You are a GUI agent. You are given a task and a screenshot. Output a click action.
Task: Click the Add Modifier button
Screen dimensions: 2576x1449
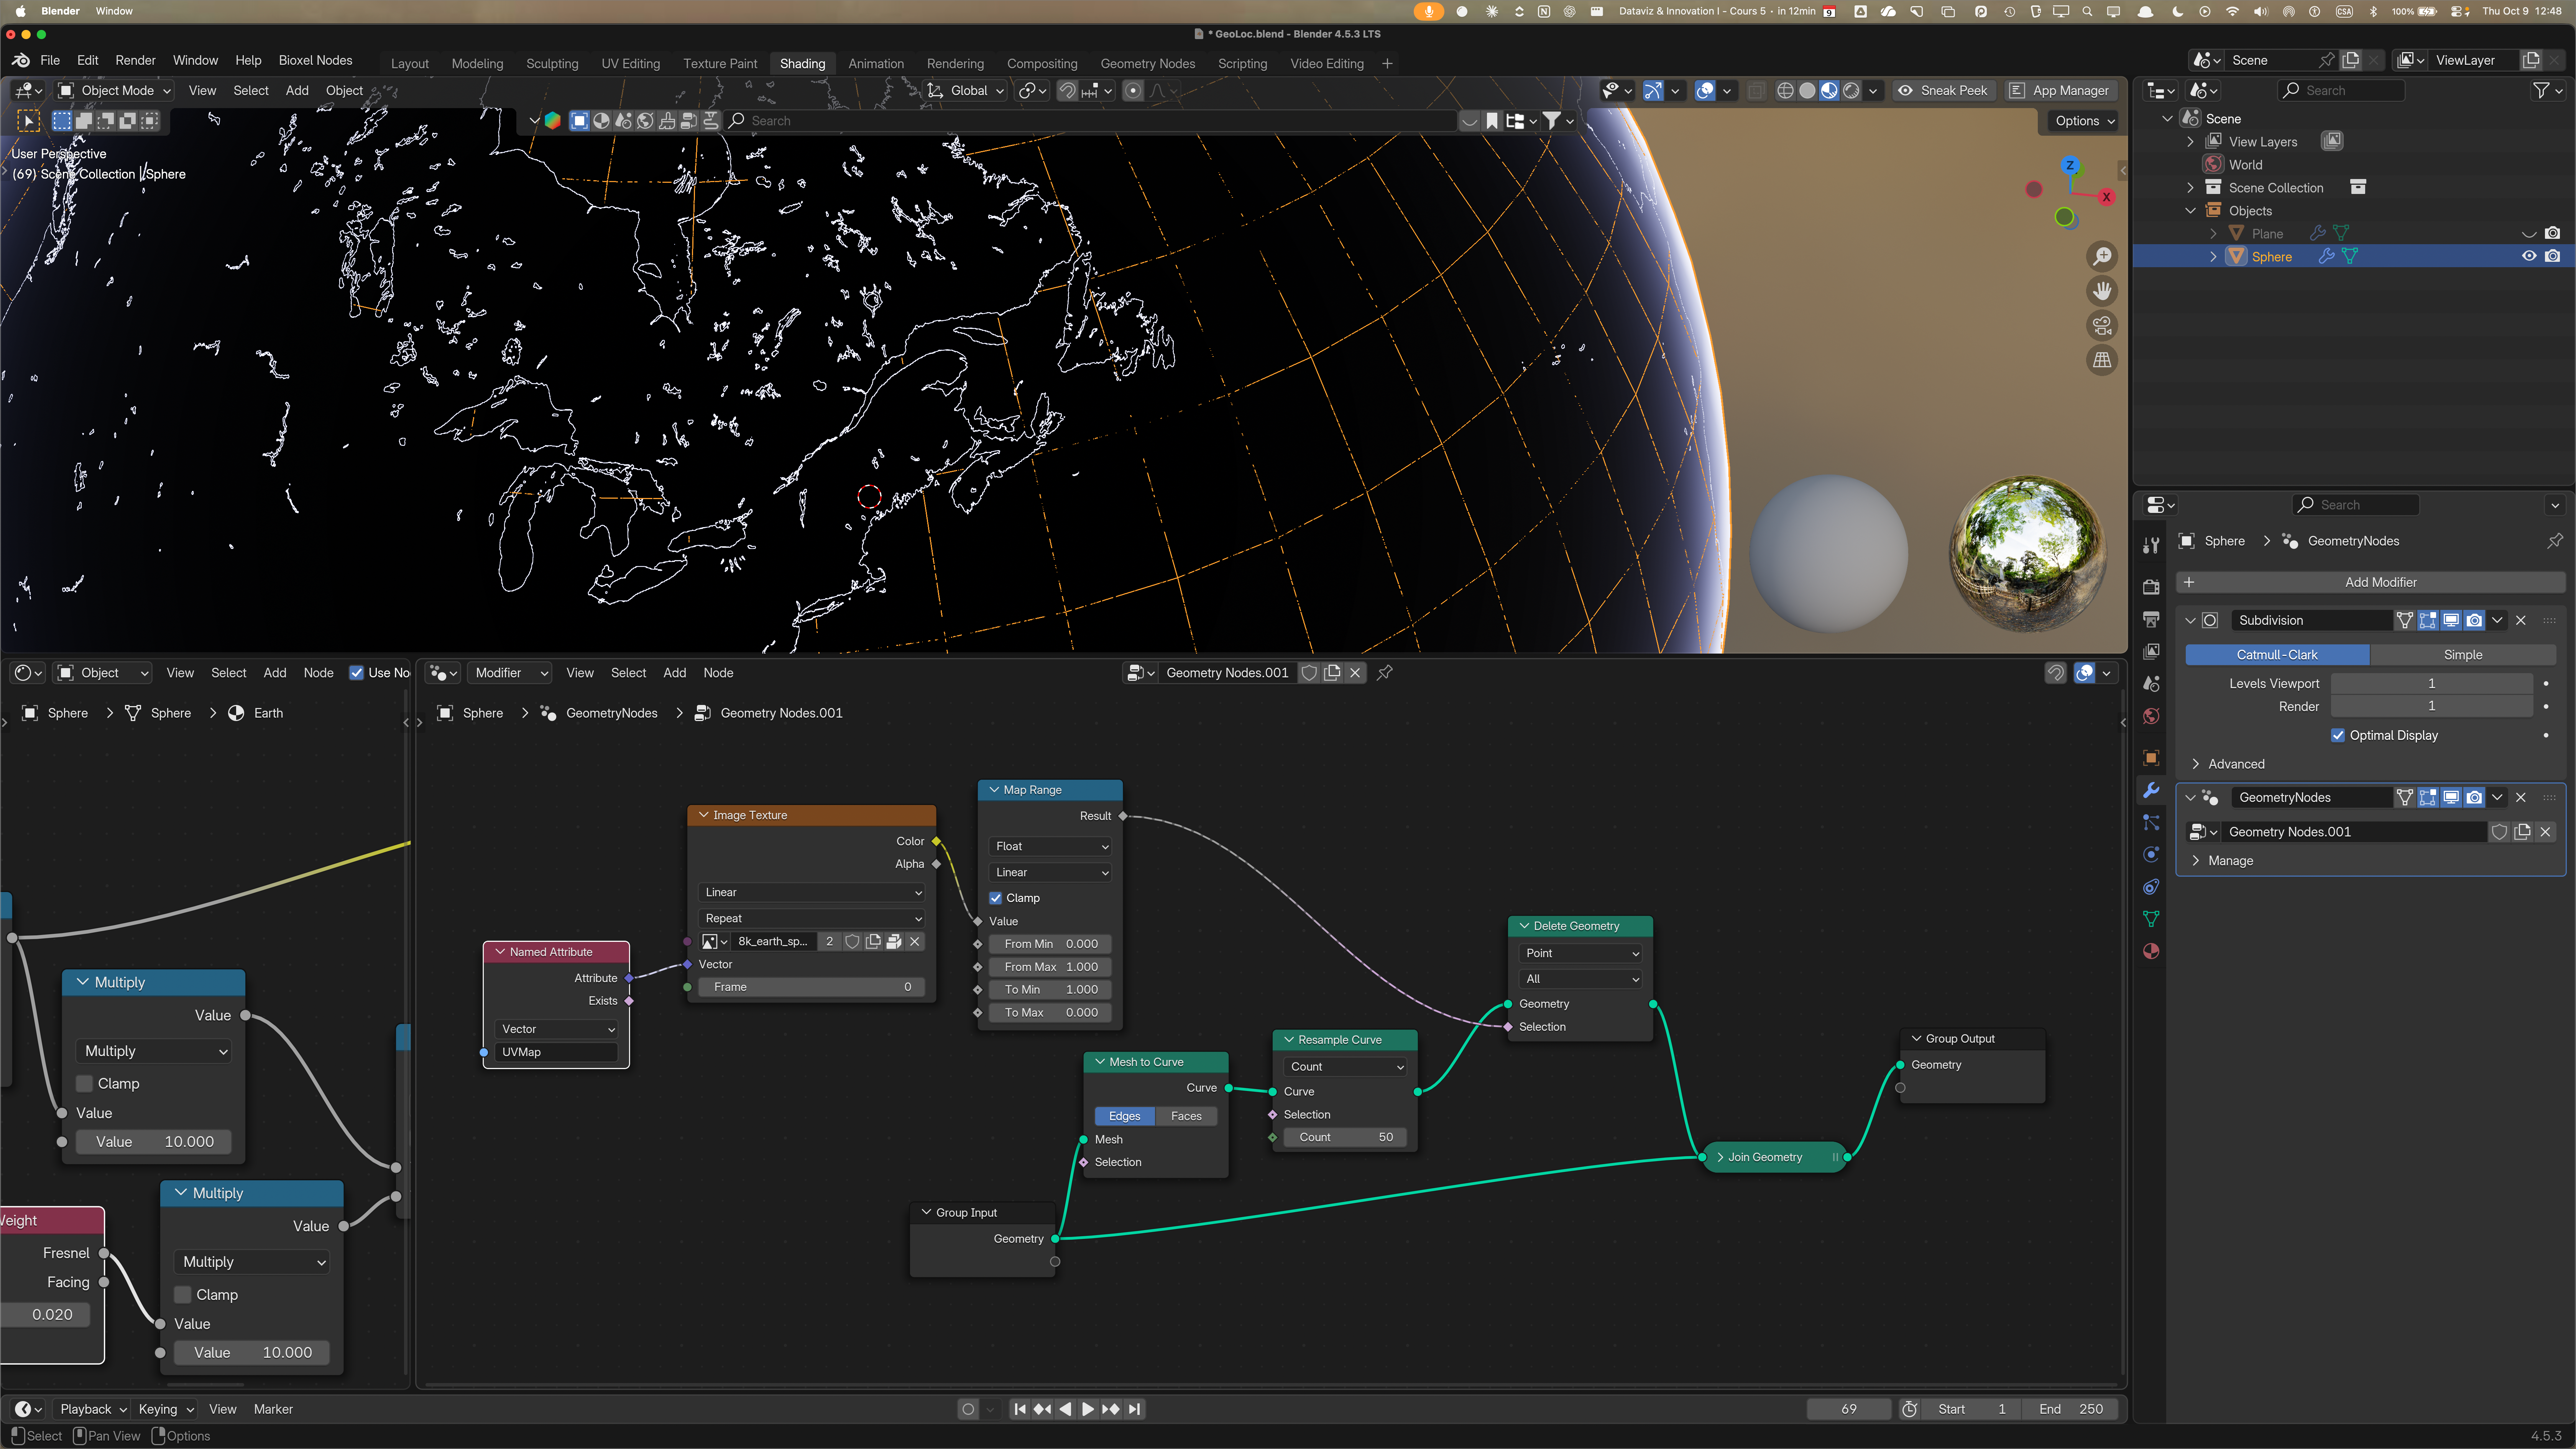pyautogui.click(x=2371, y=582)
